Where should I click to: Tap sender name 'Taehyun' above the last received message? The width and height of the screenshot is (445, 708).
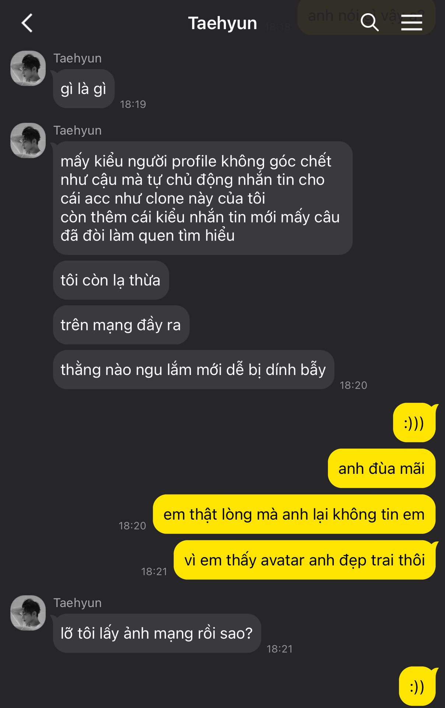77,603
